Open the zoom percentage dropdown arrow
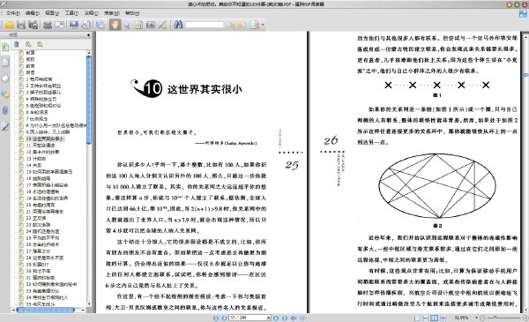This screenshot has width=529, height=322. [476, 318]
